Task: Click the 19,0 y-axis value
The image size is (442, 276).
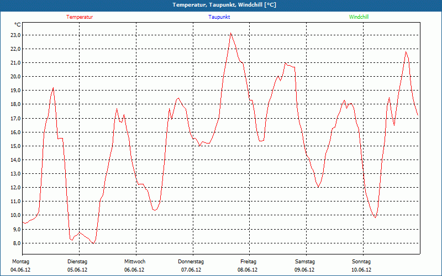Action: pos(15,91)
